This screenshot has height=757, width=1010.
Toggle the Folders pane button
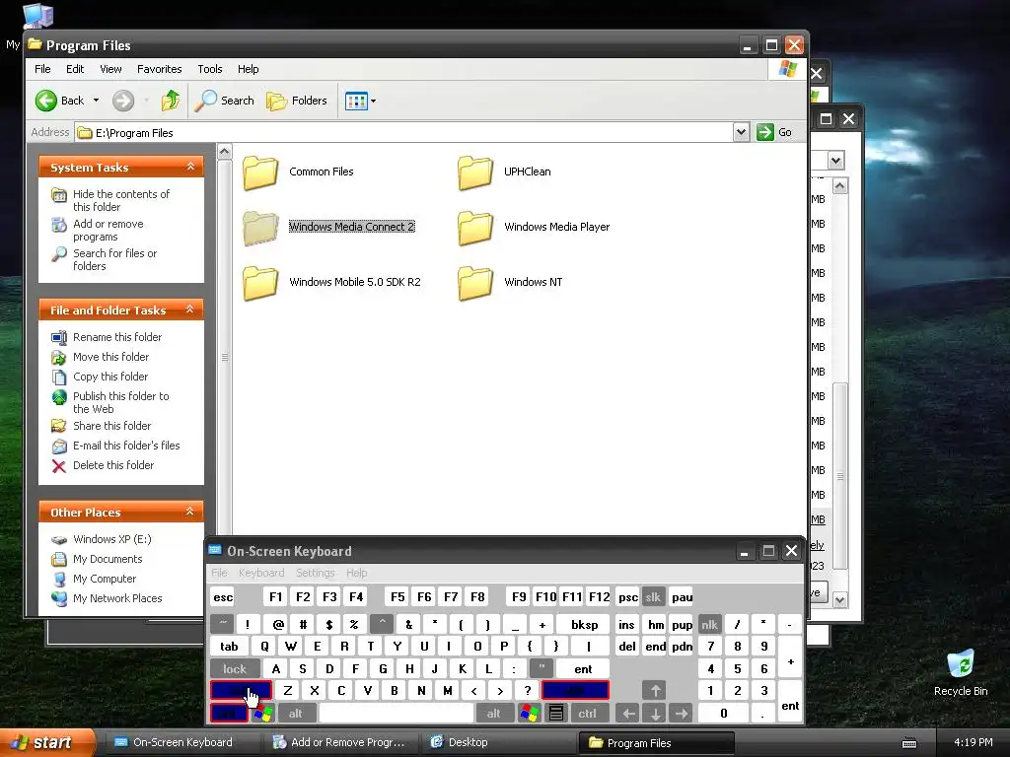pos(297,101)
